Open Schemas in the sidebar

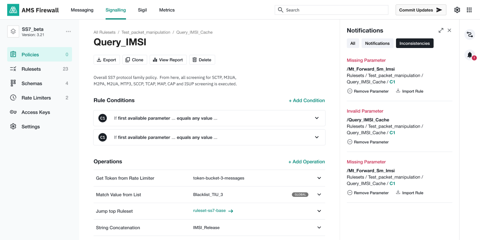[40, 83]
